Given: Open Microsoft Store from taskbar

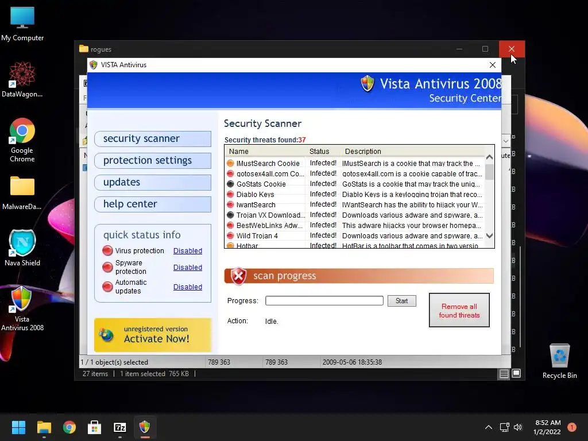Looking at the screenshot, I should (x=95, y=427).
